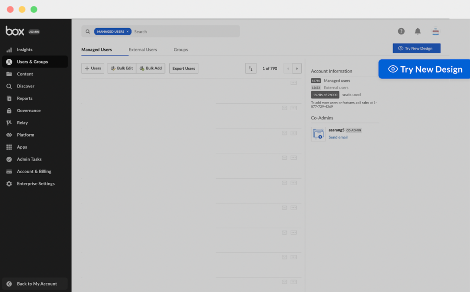Screen dimensions: 470x292
Task: Open the Apps grid section
Action: [x=22, y=147]
